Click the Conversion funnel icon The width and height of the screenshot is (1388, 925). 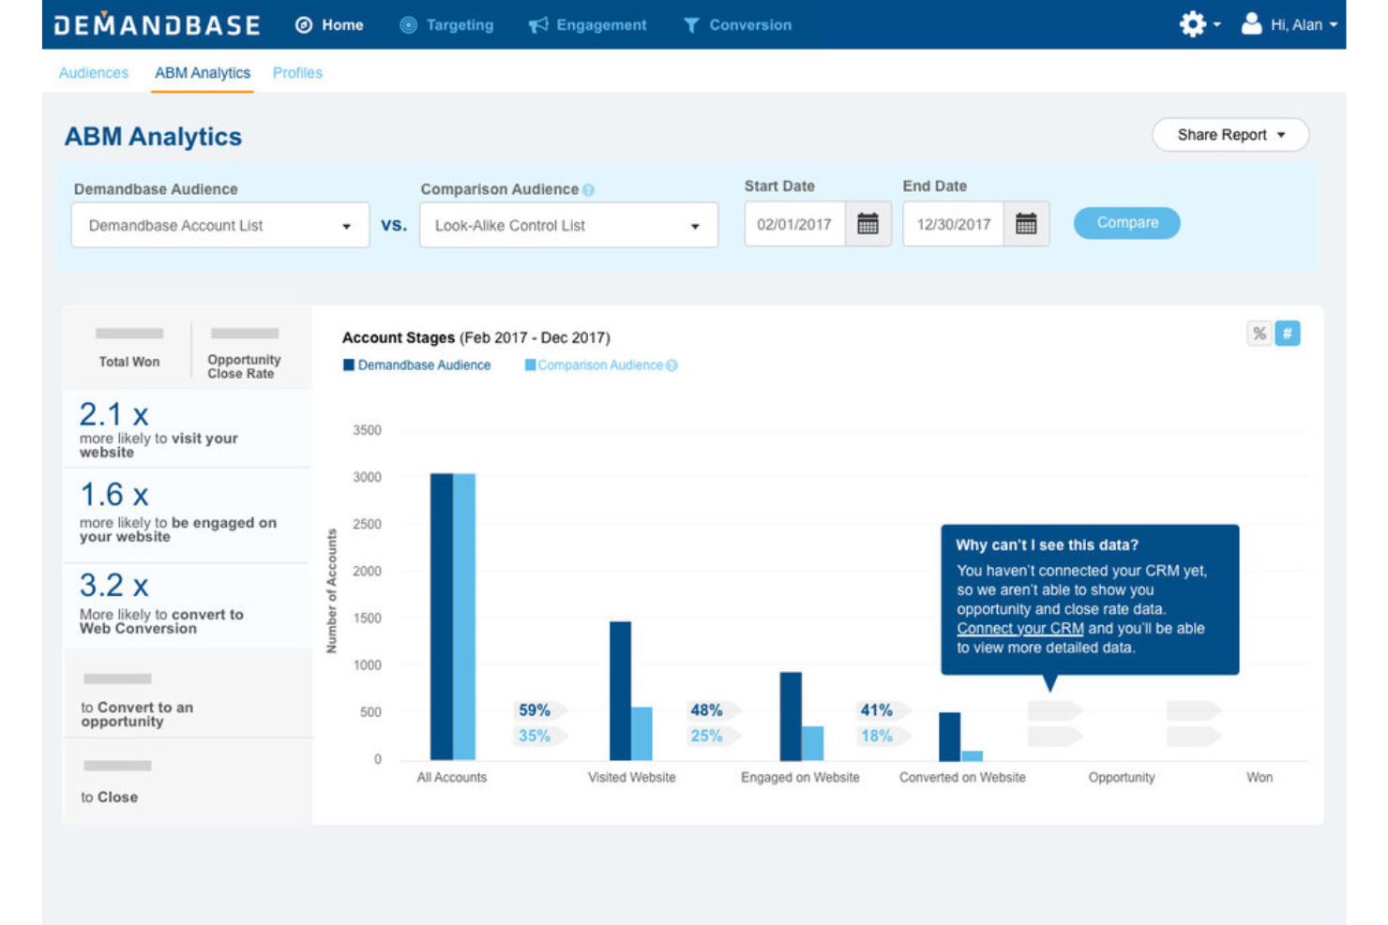tap(691, 25)
